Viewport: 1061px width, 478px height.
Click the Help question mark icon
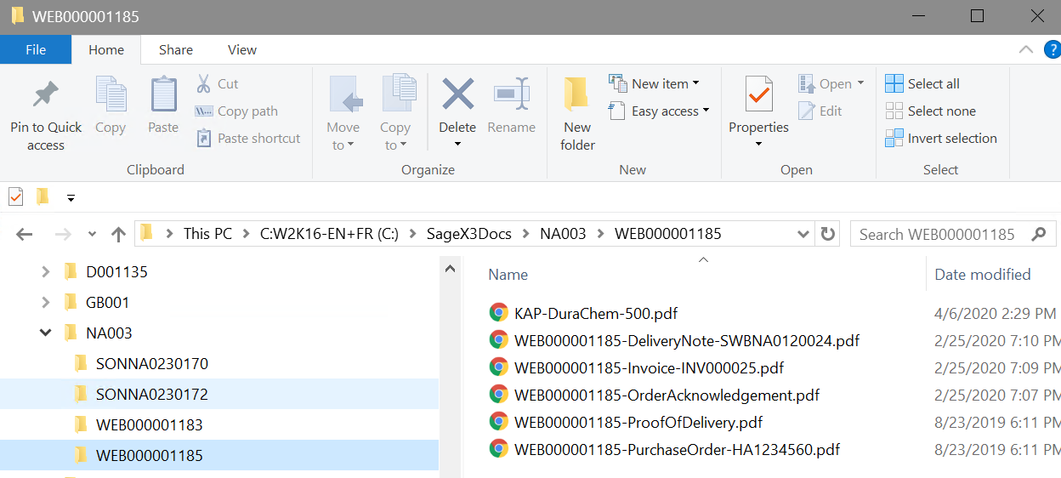(x=1052, y=50)
